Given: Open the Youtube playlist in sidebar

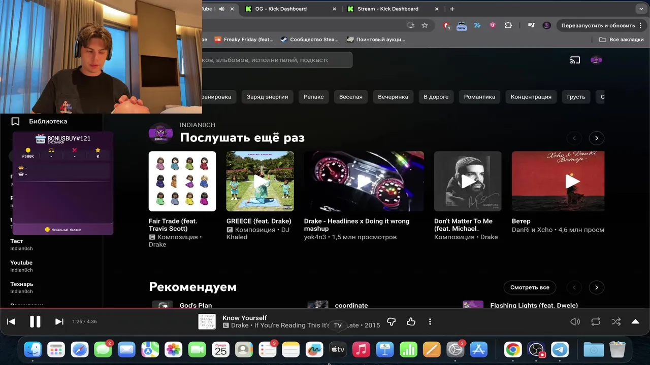Looking at the screenshot, I should click(x=21, y=266).
